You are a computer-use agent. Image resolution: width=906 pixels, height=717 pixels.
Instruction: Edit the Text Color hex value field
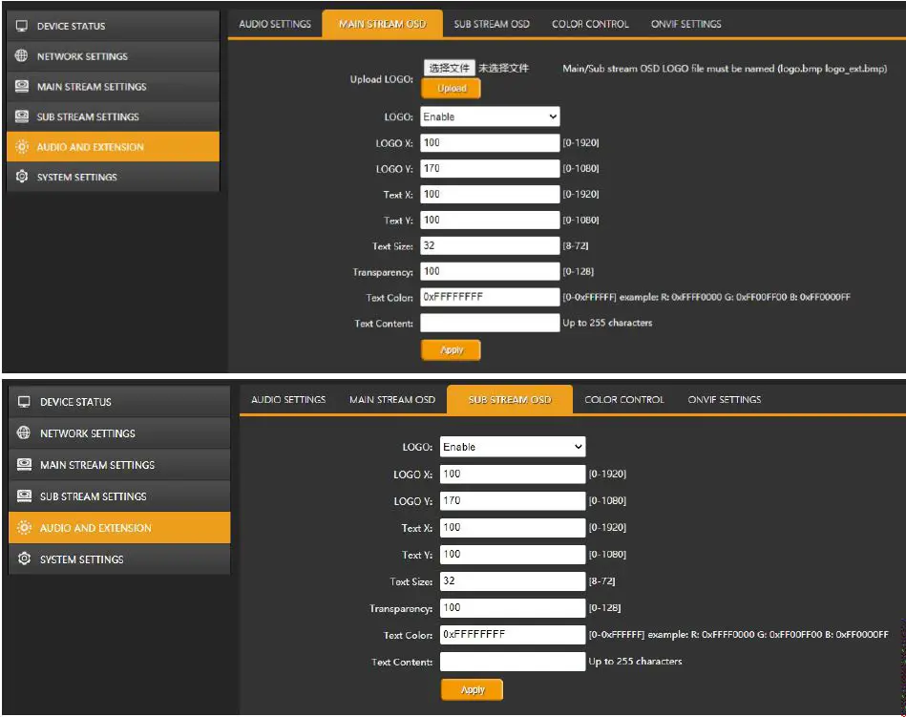tap(489, 296)
